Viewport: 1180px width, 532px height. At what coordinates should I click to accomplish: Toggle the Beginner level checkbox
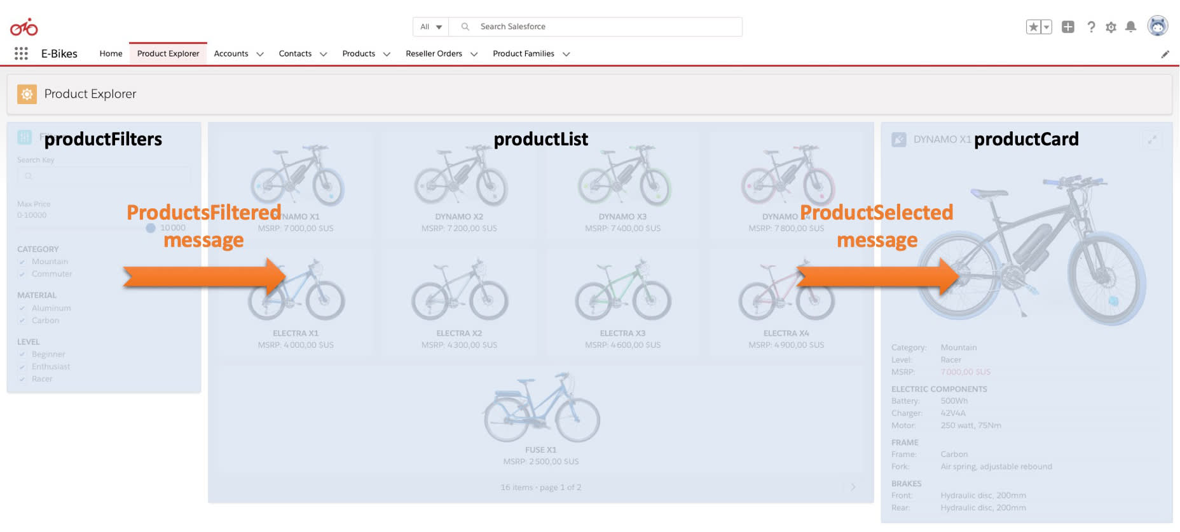click(x=22, y=354)
